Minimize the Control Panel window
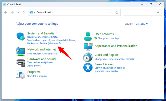The image size is (166, 101). [142, 4]
